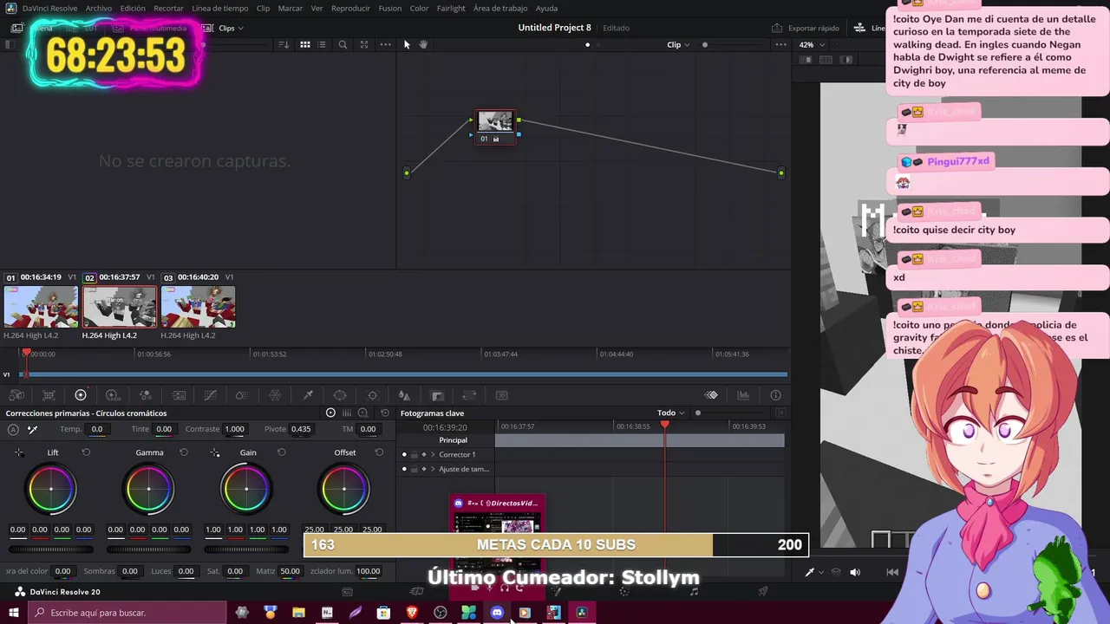The height and width of the screenshot is (624, 1110).
Task: Switch primaries to Log wheels mode
Action: (362, 413)
